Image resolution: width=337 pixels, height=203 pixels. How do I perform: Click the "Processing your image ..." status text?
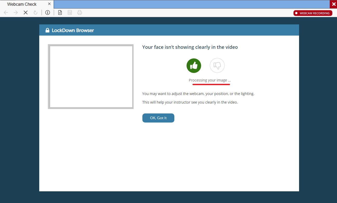point(210,80)
